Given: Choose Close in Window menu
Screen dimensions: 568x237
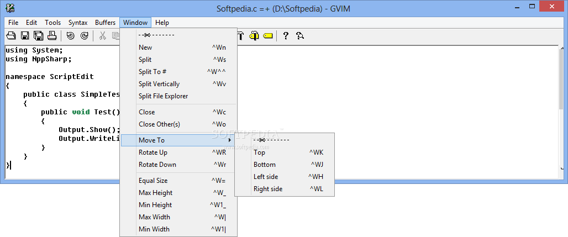Looking at the screenshot, I should point(178,112).
